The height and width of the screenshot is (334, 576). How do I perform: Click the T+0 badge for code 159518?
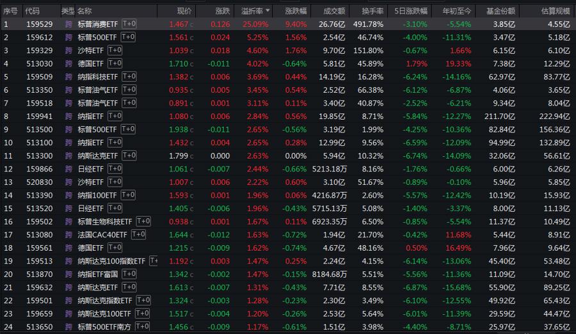point(129,102)
